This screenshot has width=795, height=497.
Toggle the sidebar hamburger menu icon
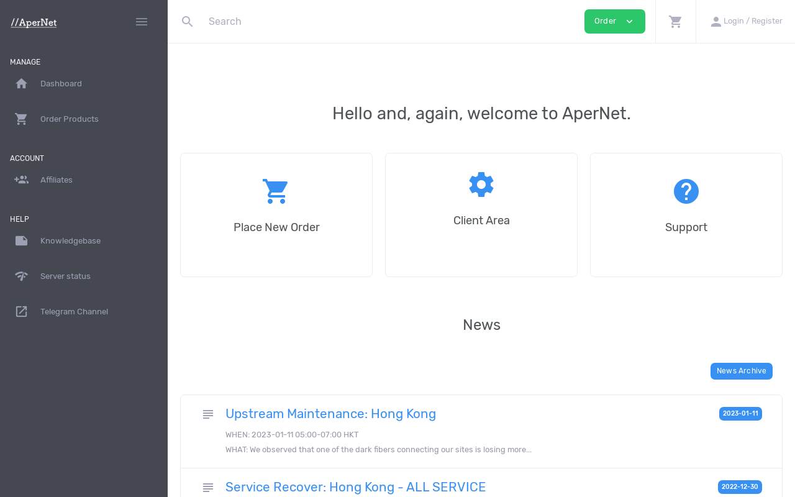click(x=142, y=22)
